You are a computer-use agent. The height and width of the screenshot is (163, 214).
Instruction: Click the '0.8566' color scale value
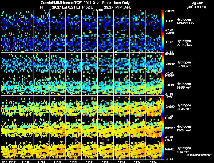click(169, 75)
